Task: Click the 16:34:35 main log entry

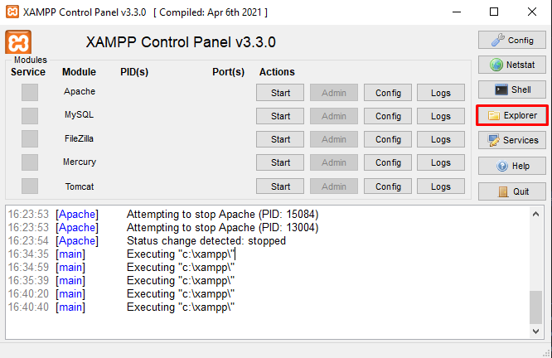Action: click(122, 254)
